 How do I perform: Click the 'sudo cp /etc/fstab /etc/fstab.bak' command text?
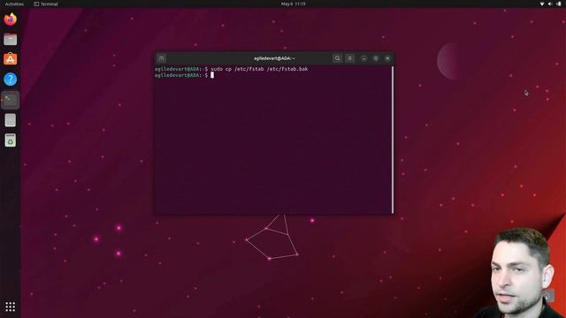point(259,69)
